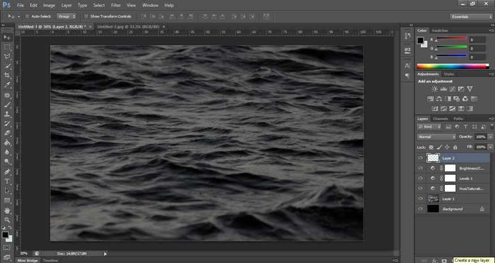Select the Rectangular Marquee tool
Viewport: 495px width, 263px height.
(7, 47)
